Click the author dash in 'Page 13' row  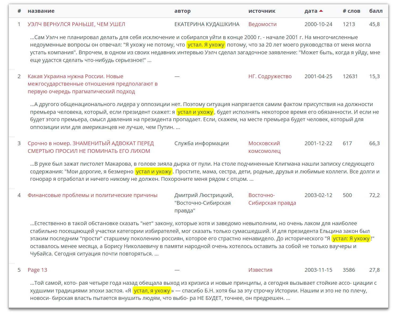tap(177, 270)
